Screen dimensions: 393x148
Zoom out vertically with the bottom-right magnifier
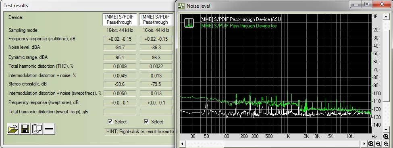click(386, 144)
